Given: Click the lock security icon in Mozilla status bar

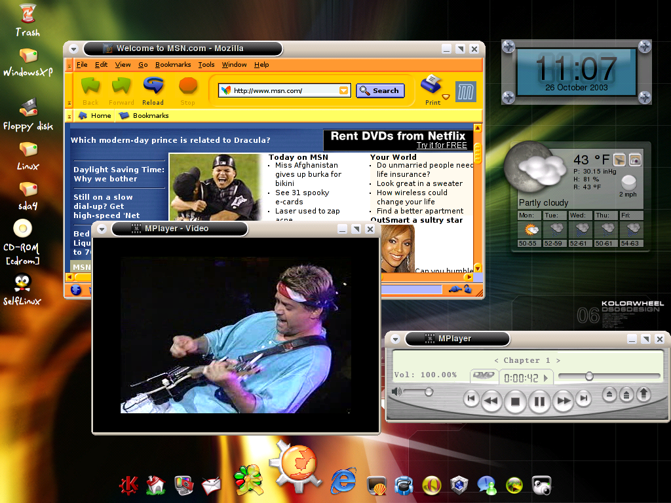Looking at the screenshot, I should [468, 289].
